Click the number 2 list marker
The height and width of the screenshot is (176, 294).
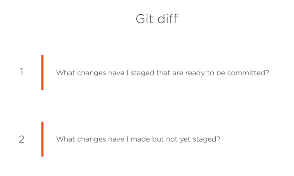click(21, 139)
